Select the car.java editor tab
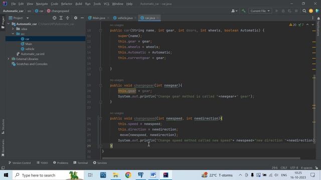The image size is (321, 180). pyautogui.click(x=149, y=18)
